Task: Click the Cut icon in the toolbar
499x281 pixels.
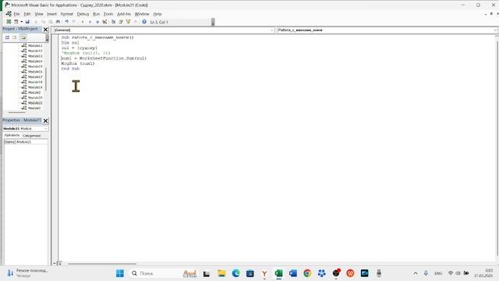Action: click(x=36, y=22)
